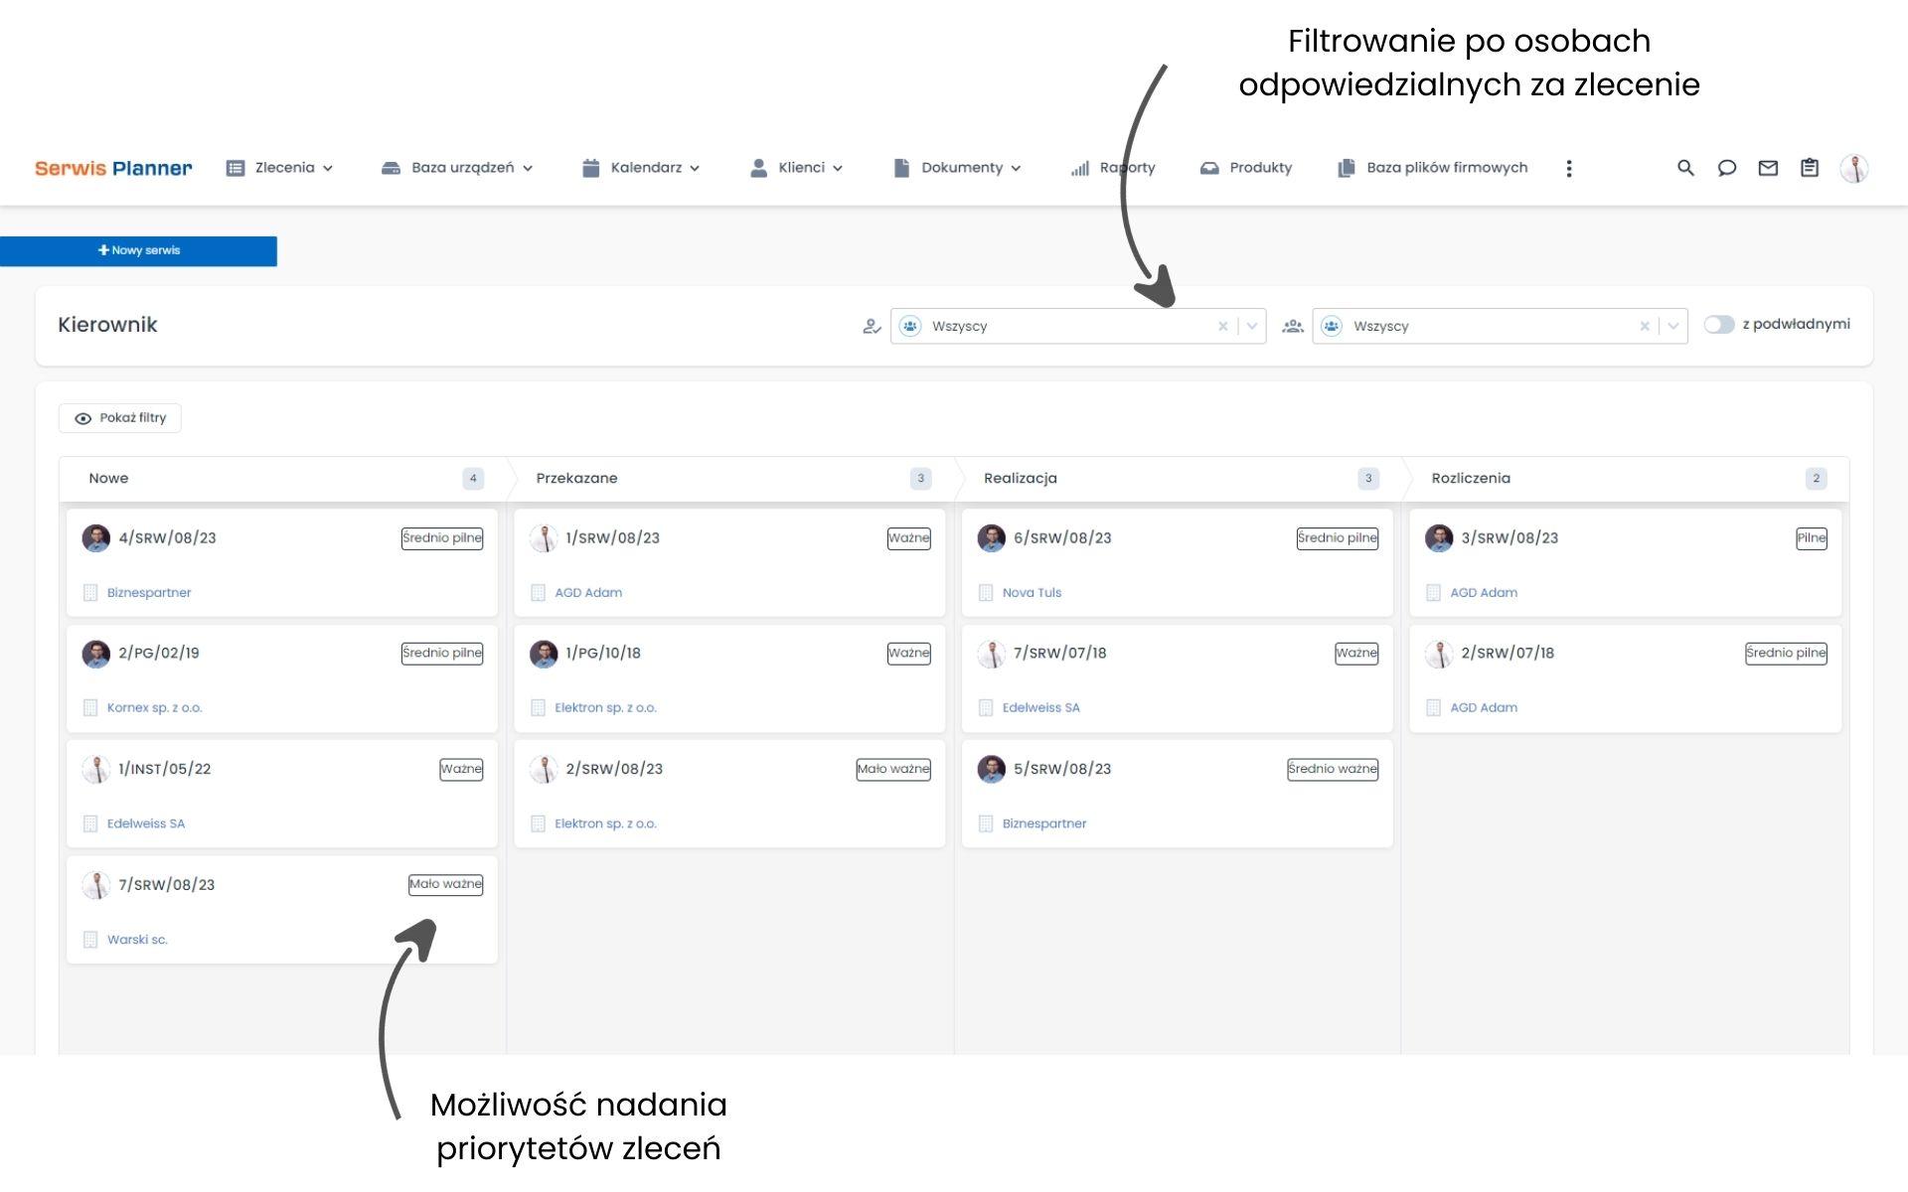Image resolution: width=1908 pixels, height=1192 pixels.
Task: Open the three-dot overflow menu
Action: [x=1569, y=168]
